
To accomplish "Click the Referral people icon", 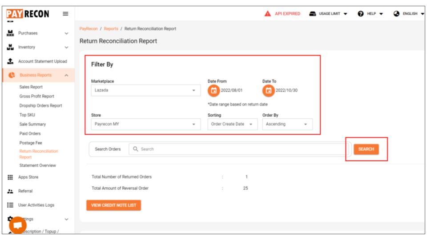I will tap(10, 191).
